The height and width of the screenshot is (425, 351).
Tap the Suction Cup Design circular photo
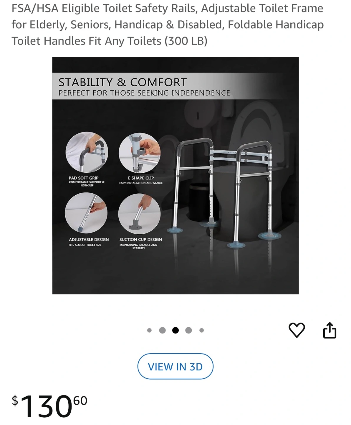pyautogui.click(x=139, y=214)
